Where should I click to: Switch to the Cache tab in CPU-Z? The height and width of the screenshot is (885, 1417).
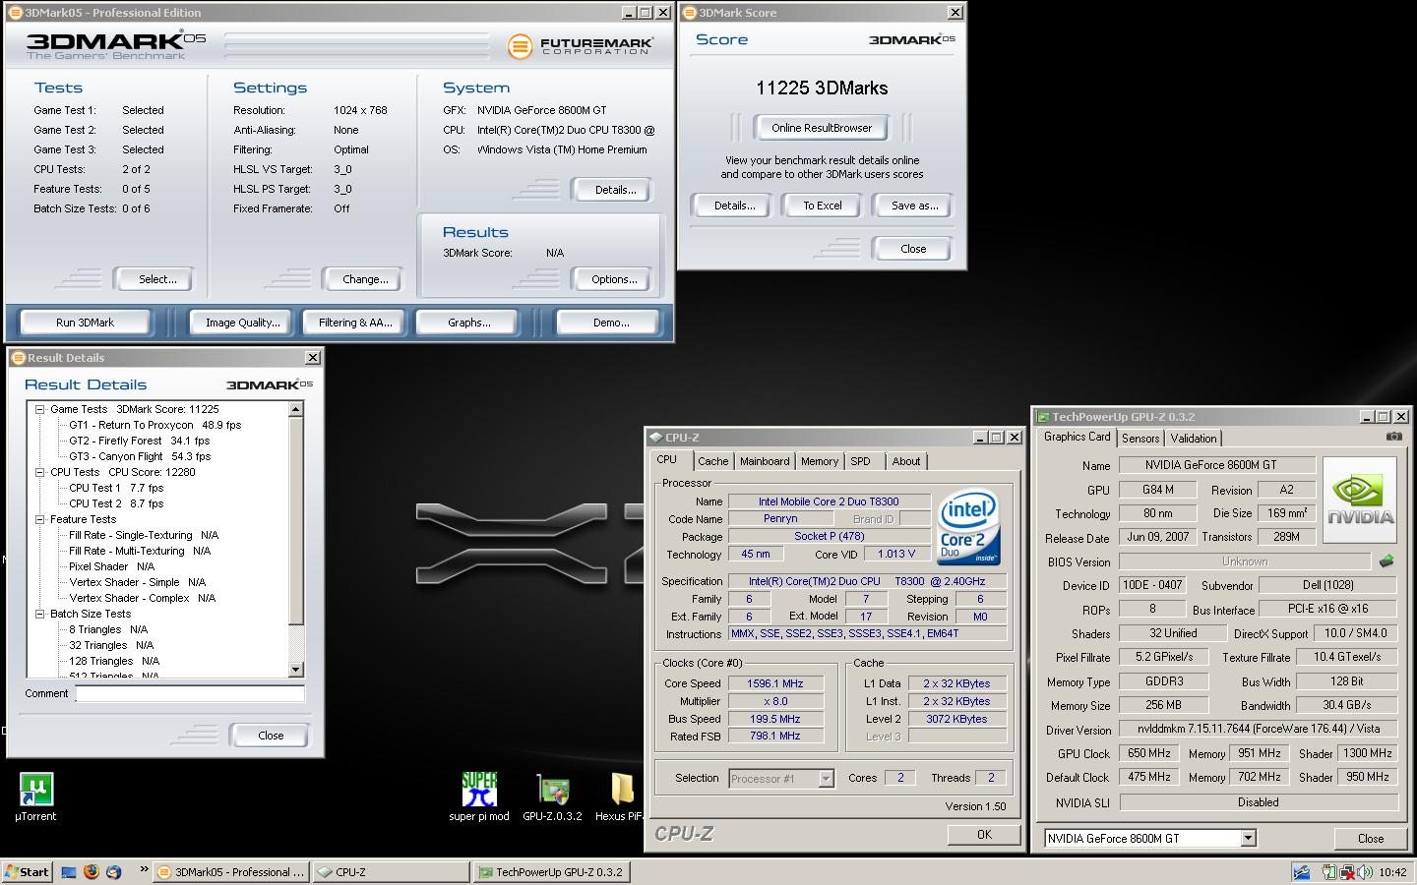(712, 461)
